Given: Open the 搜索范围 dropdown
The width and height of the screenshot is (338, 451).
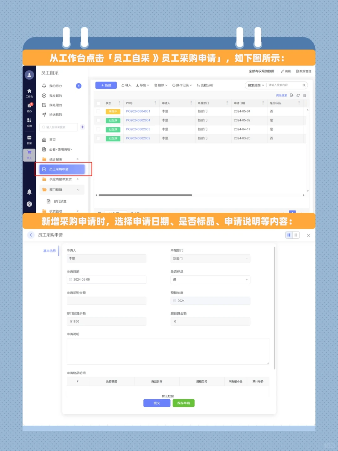Looking at the screenshot, I should [255, 85].
